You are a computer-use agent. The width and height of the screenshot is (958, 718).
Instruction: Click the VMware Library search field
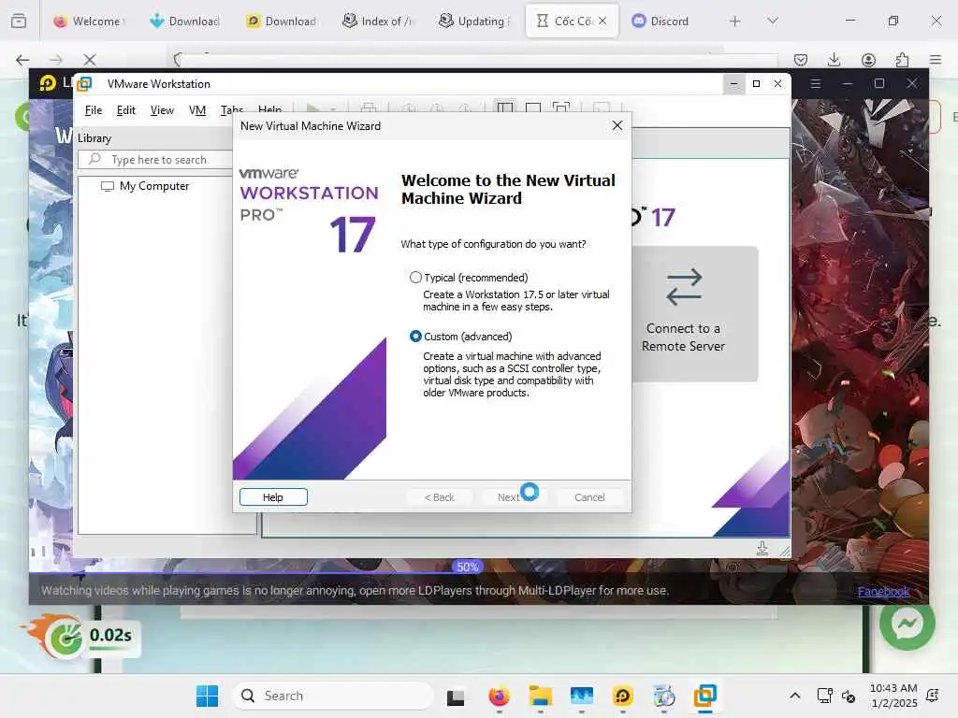point(156,160)
